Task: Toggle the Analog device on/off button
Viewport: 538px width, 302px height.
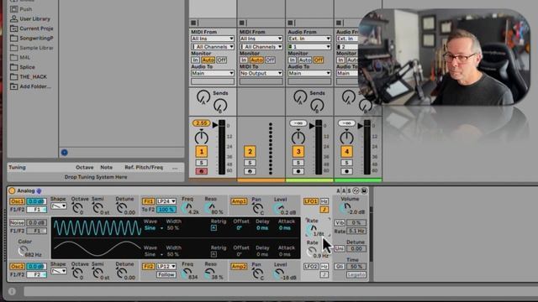Action: pos(12,190)
